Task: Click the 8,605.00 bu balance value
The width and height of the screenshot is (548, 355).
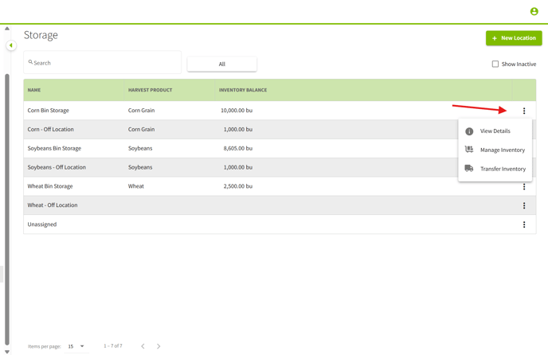Action: tap(238, 148)
